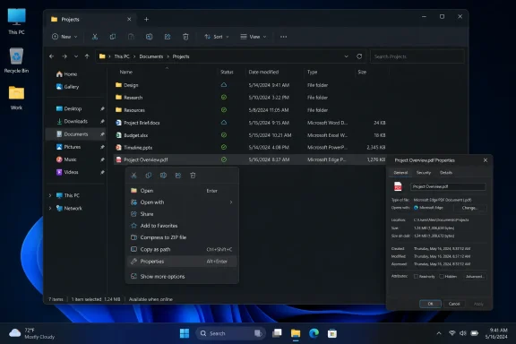Select Properties in the context menu
This screenshot has width=516, height=344.
(x=182, y=262)
